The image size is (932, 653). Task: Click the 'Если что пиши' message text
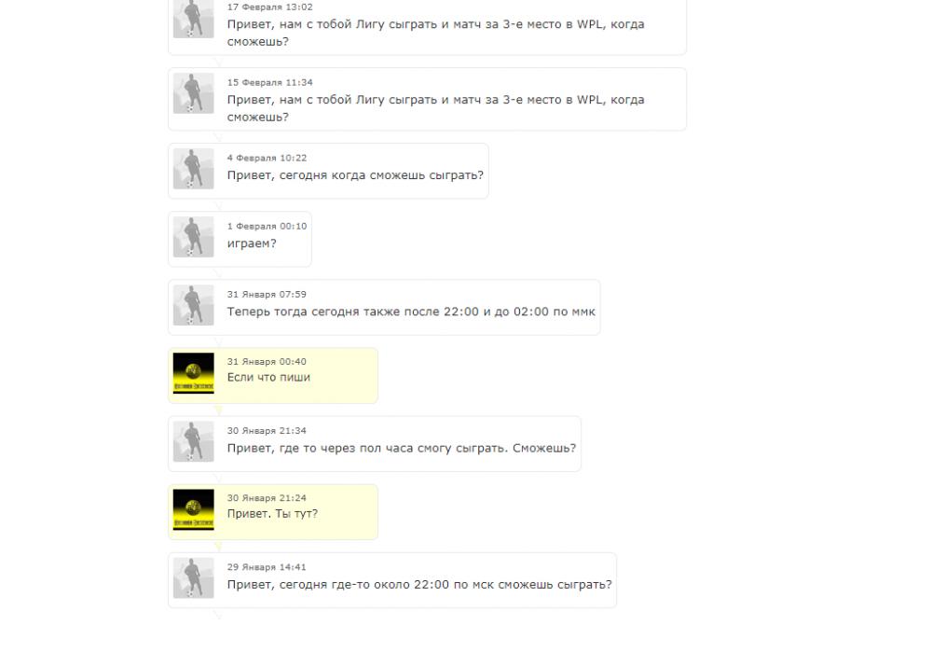268,377
